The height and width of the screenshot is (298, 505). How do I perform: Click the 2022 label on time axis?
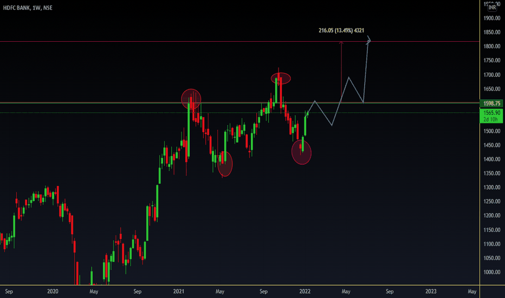(305, 291)
